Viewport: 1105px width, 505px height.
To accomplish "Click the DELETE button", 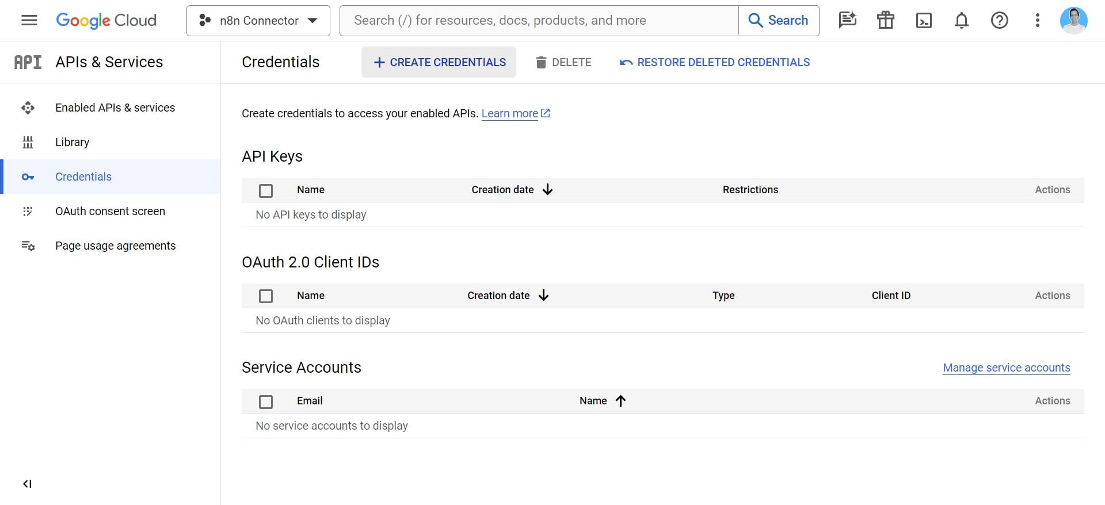I will [x=563, y=62].
